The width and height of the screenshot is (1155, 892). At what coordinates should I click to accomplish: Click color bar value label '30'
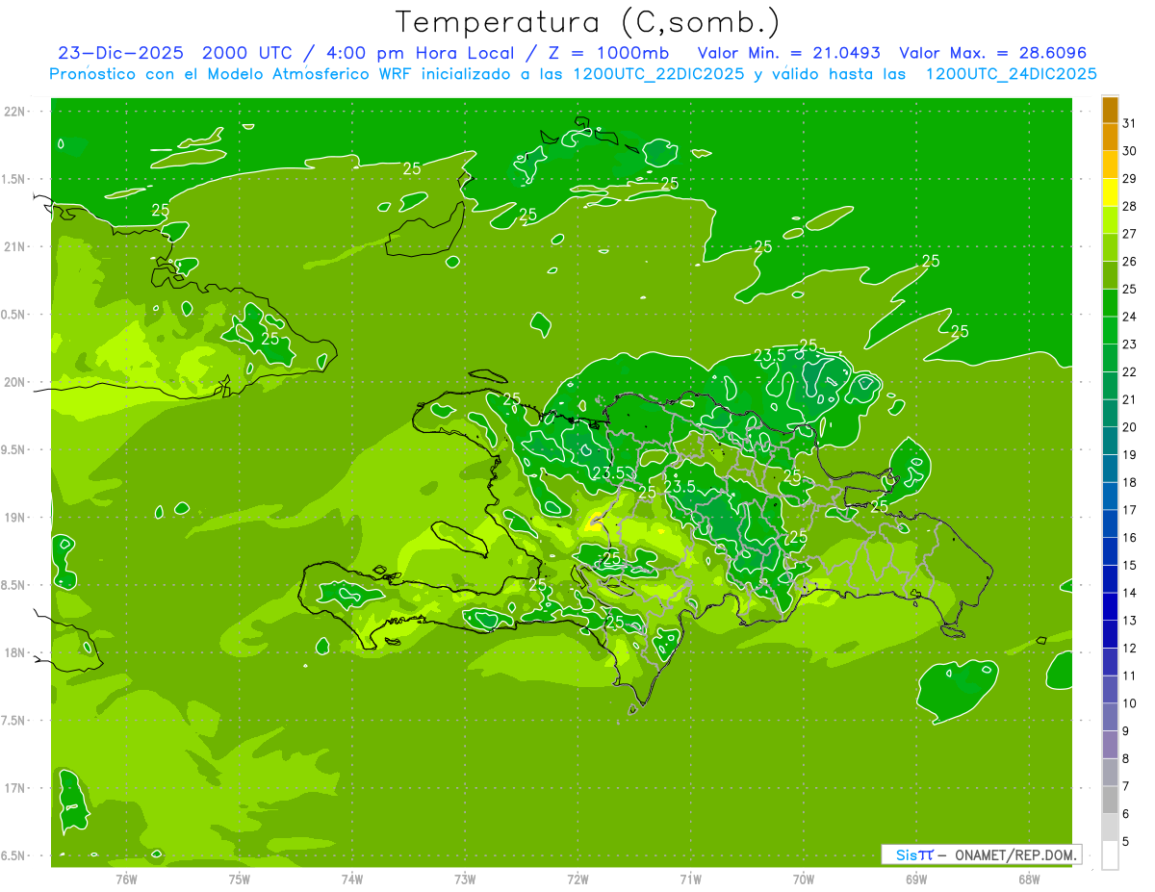pyautogui.click(x=1130, y=151)
